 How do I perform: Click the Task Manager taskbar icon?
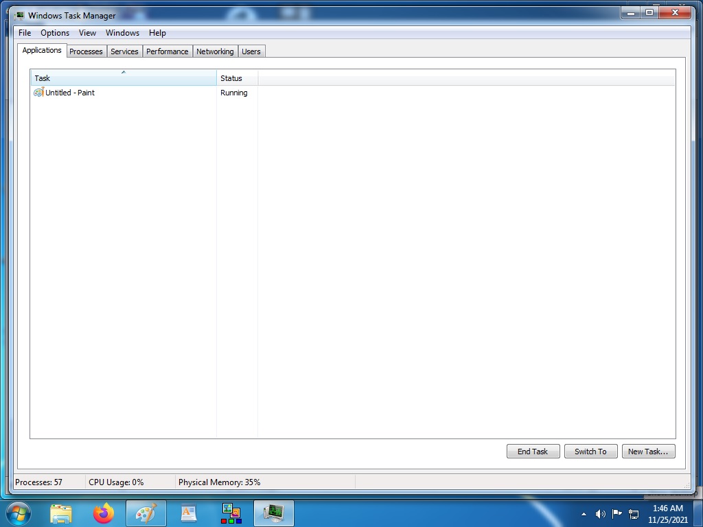point(274,513)
